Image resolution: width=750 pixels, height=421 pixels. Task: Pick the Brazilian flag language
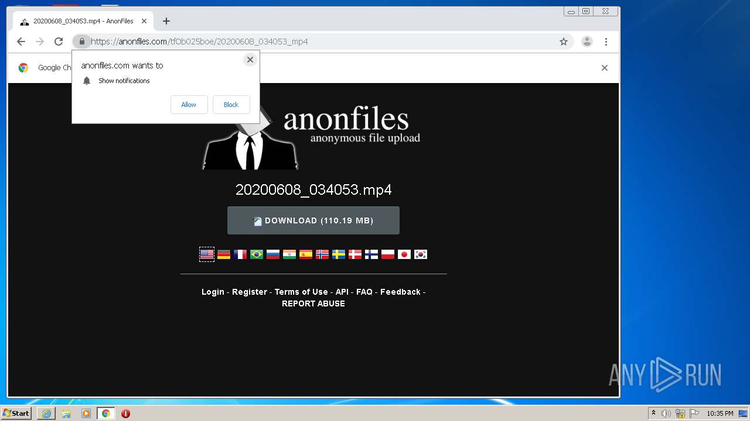click(257, 254)
